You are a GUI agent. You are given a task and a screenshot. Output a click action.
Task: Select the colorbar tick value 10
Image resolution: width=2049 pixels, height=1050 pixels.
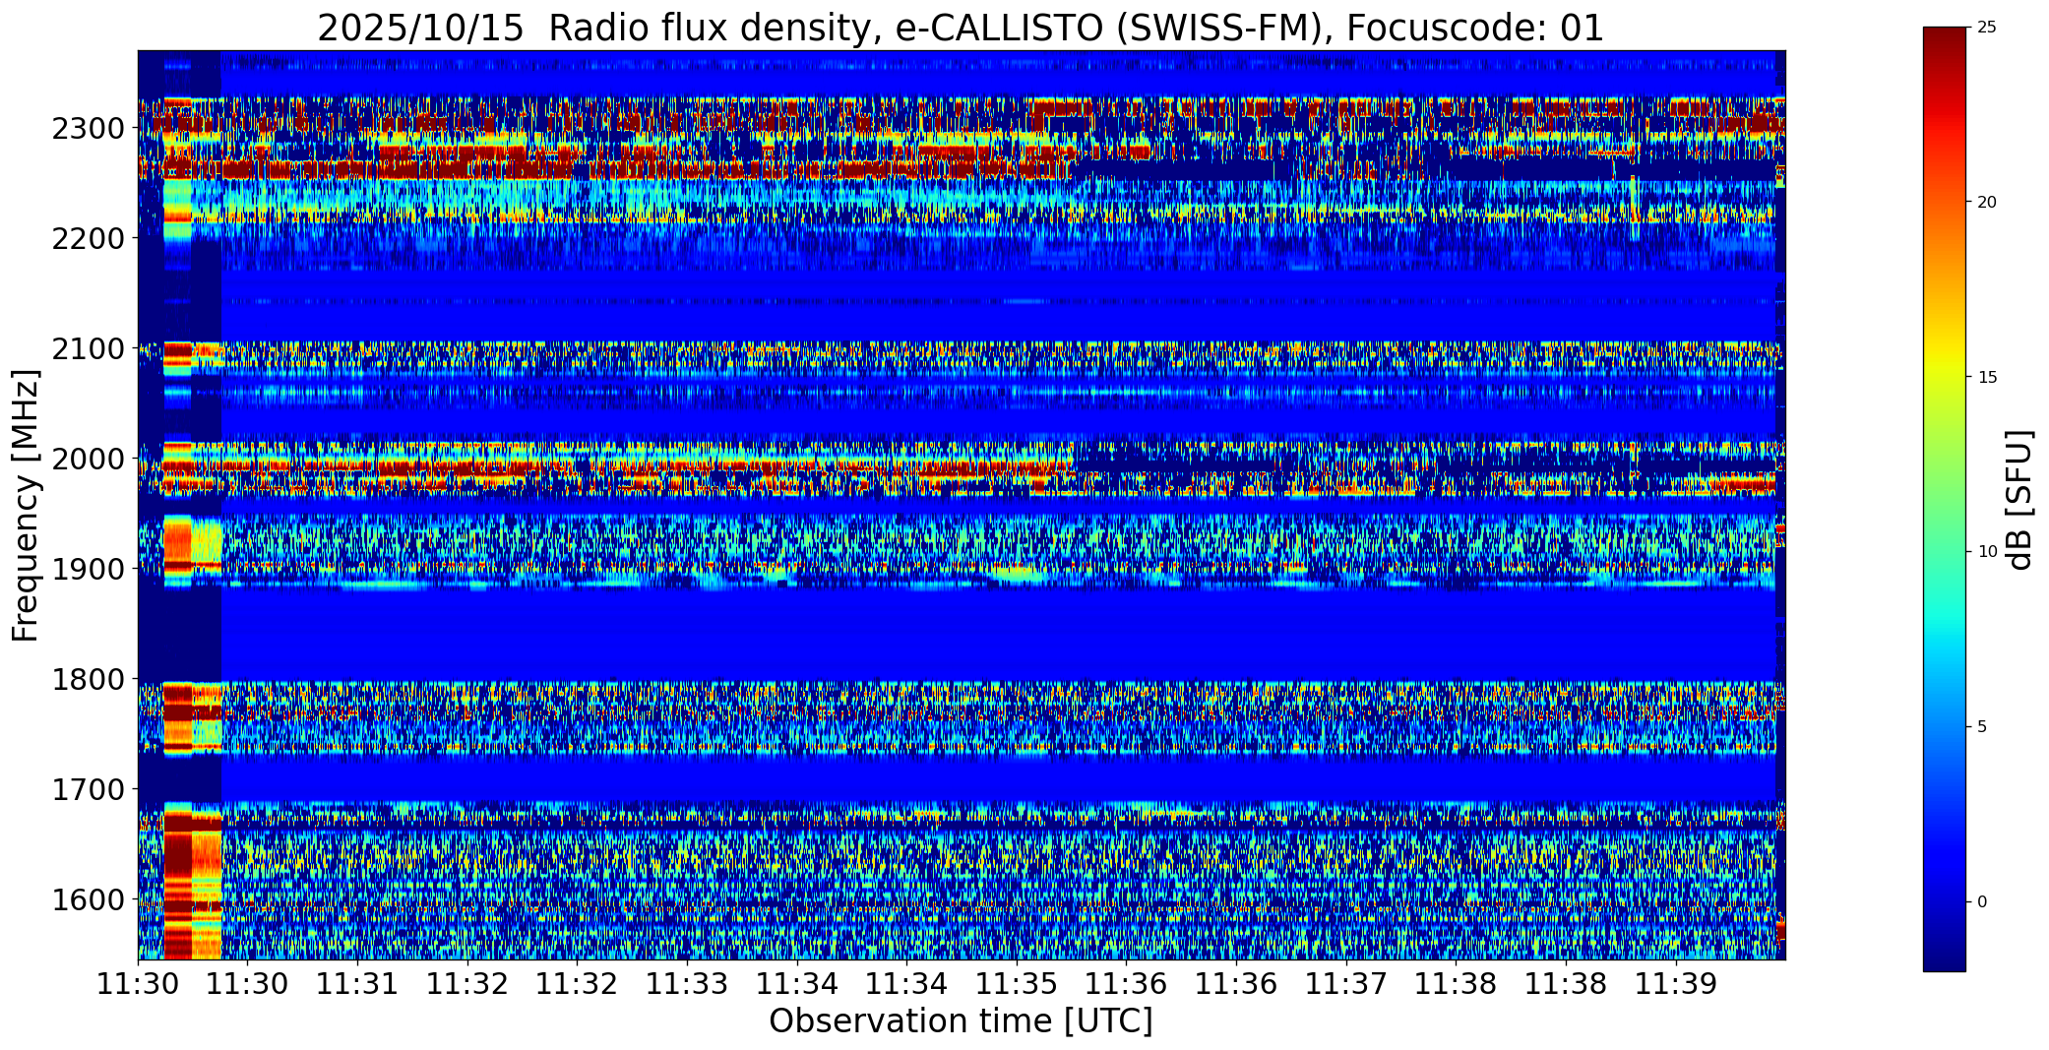[1987, 552]
